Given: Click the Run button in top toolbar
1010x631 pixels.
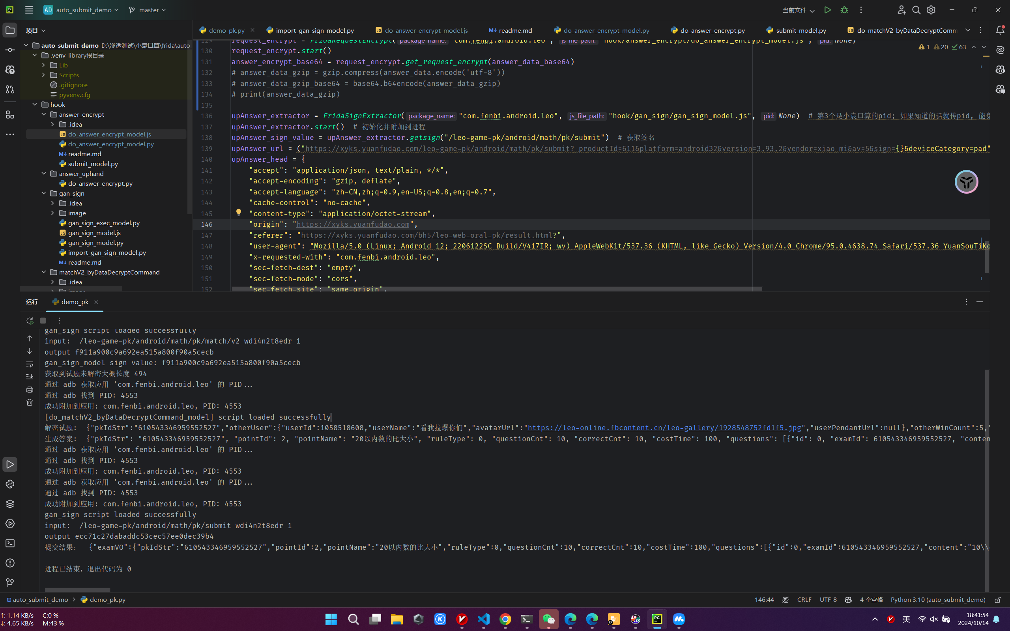Looking at the screenshot, I should [827, 10].
